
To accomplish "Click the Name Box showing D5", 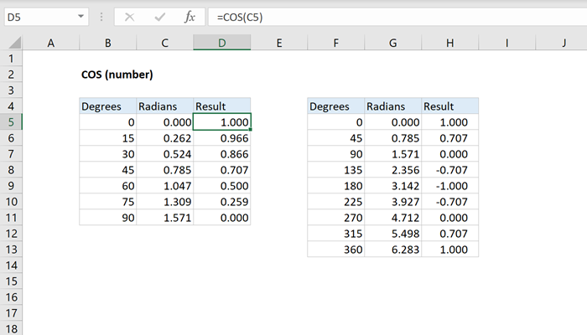I will click(38, 16).
